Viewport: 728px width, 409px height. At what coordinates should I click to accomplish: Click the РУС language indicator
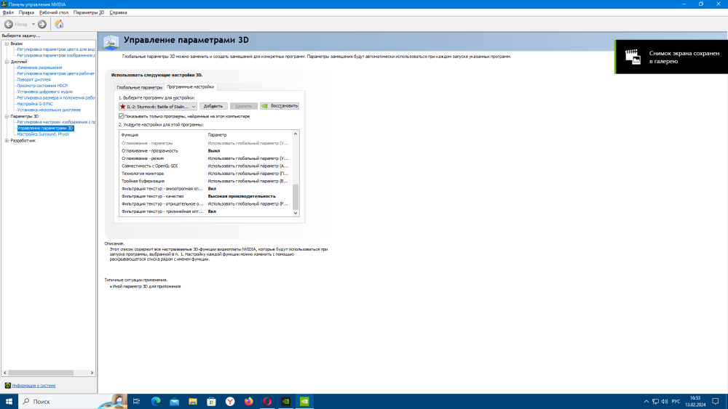[x=676, y=402]
